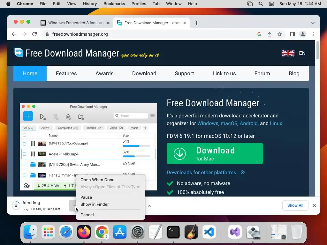
Task: Open Boot Camp Assistant from the Dock
Action: pyautogui.click(x=253, y=232)
